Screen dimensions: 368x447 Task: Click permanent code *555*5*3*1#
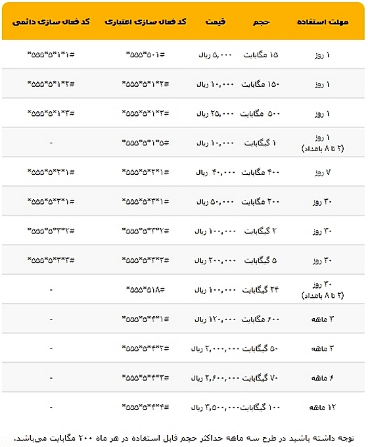(51, 202)
